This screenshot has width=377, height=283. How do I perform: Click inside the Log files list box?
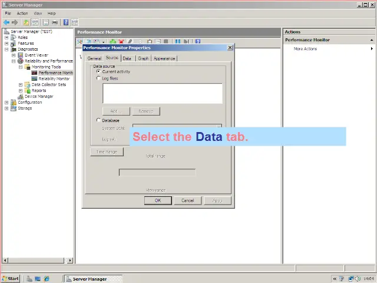(x=162, y=93)
